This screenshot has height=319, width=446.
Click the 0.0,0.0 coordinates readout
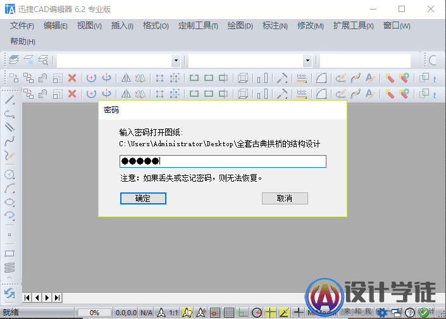[126, 313]
